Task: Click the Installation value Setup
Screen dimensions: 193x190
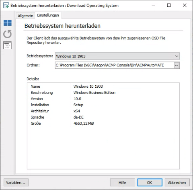Action: pos(78,105)
